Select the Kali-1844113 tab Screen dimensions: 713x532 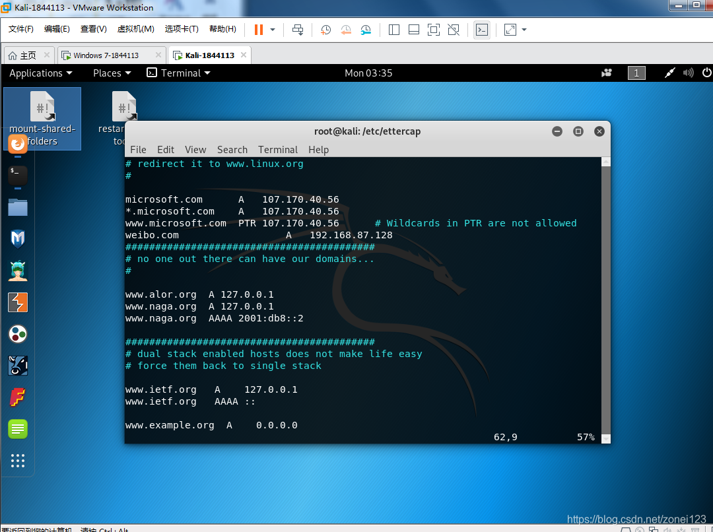tap(210, 55)
